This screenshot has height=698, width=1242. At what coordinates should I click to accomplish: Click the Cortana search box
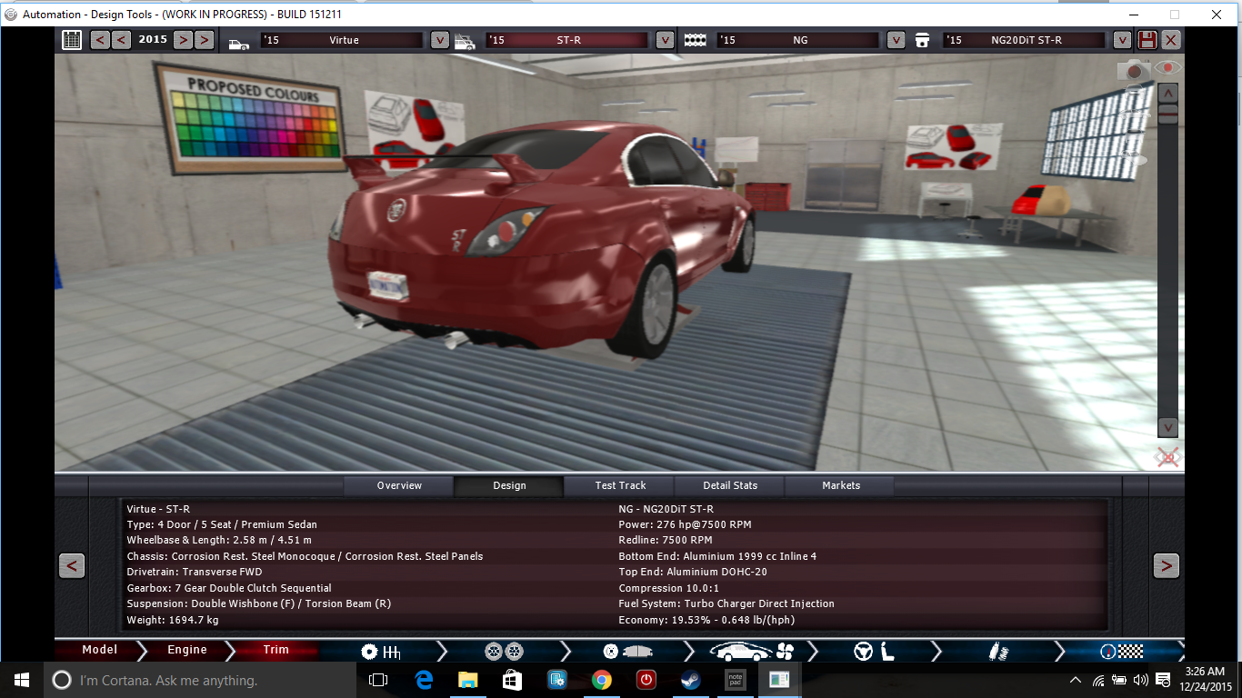point(199,680)
